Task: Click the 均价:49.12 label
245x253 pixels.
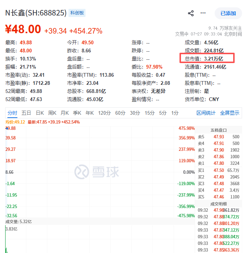Action: click(15, 122)
